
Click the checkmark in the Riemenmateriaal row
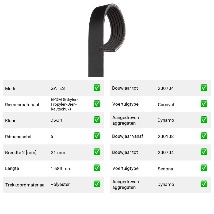(x=97, y=104)
